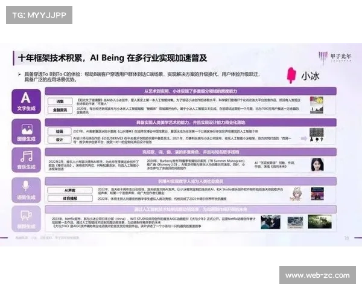Click the footer source text at bottom left
Screen dimensions: 362x290
[47, 237]
